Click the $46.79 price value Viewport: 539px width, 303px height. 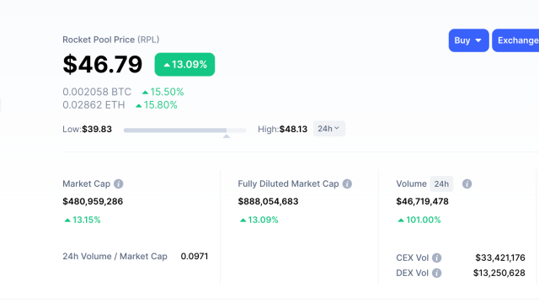(103, 64)
